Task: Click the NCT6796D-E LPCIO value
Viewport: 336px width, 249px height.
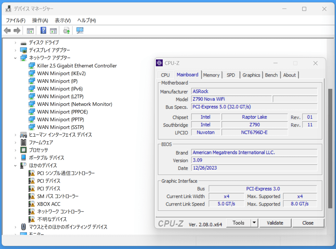Action: [x=254, y=132]
